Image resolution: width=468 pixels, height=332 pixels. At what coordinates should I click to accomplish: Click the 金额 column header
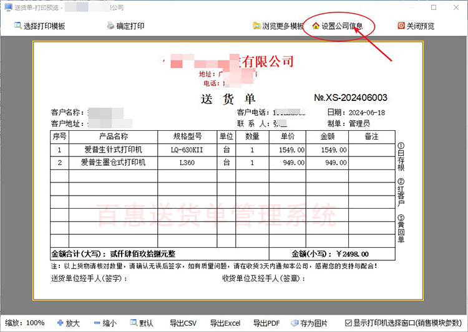[x=328, y=136]
